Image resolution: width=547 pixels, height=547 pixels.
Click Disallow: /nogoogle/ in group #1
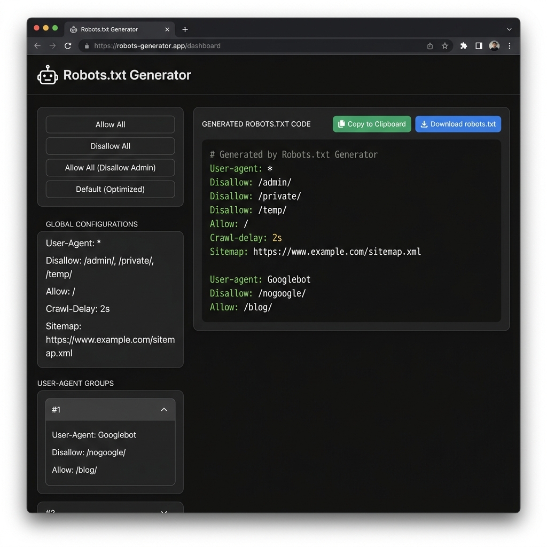click(89, 452)
